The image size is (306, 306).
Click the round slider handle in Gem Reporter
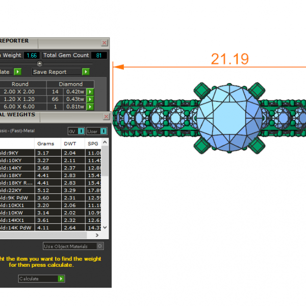47,63
